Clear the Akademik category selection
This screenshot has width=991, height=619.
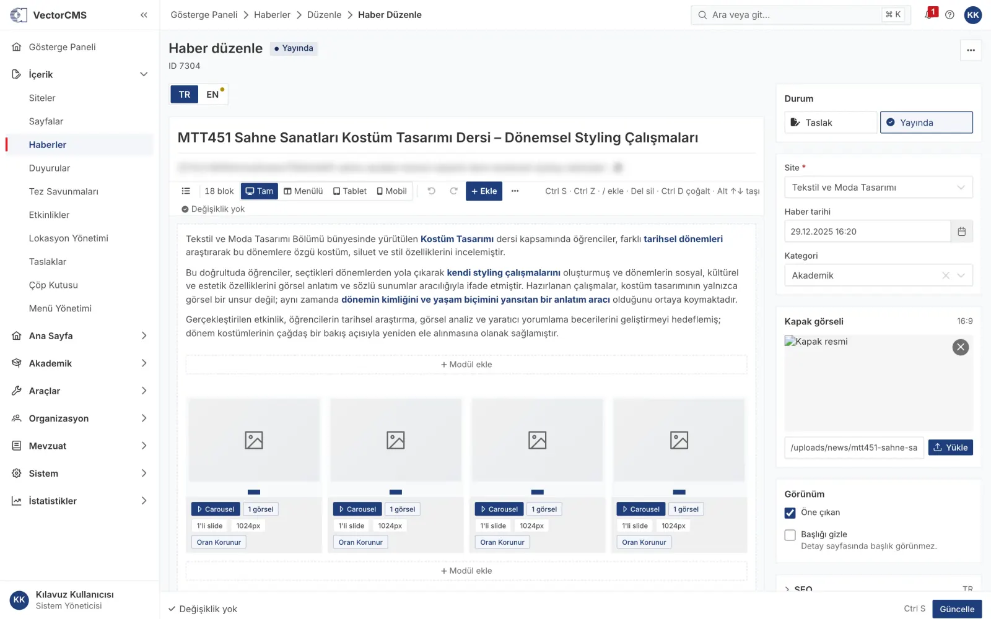(x=946, y=275)
